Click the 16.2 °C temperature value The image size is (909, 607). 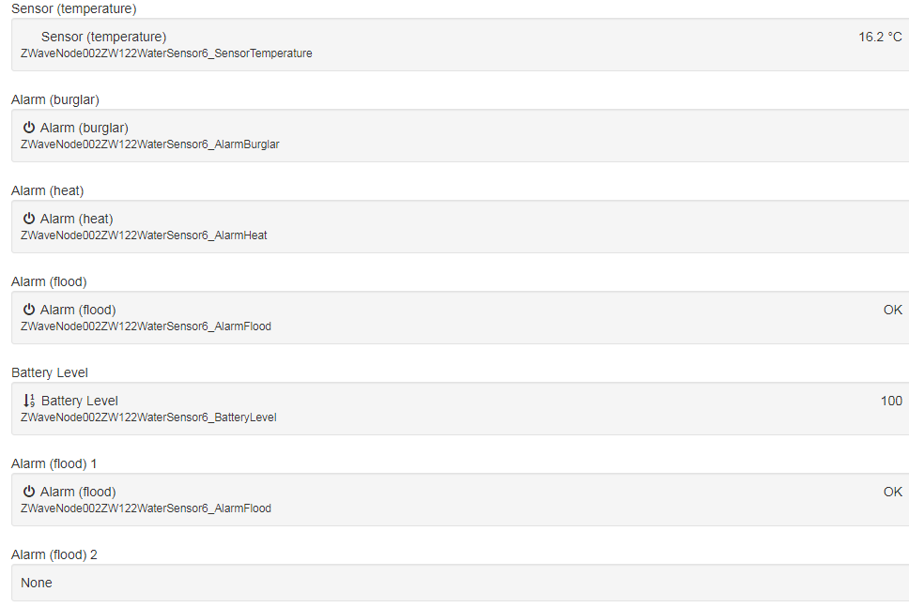click(880, 38)
